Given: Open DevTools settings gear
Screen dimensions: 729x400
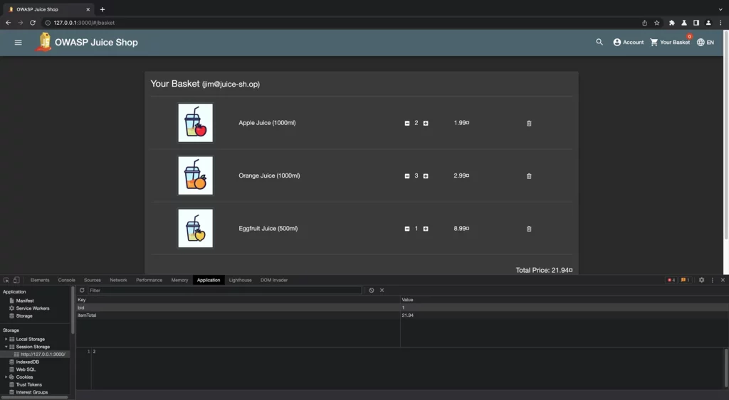Looking at the screenshot, I should coord(701,280).
